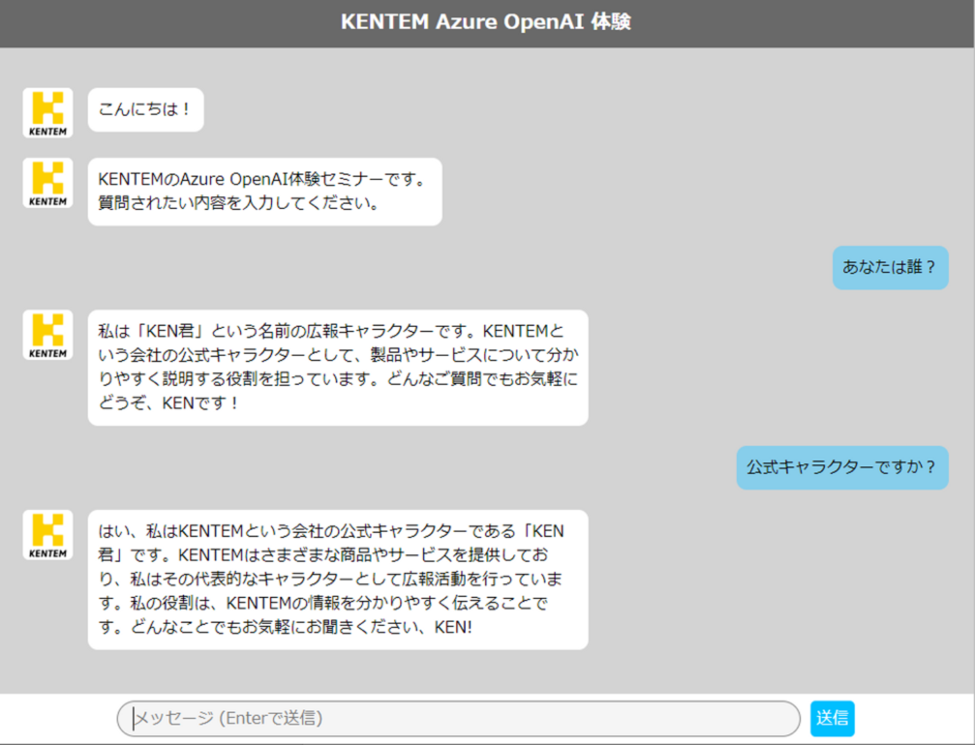Click the 公式キャラクターですか？ user message
The height and width of the screenshot is (745, 975).
[842, 468]
